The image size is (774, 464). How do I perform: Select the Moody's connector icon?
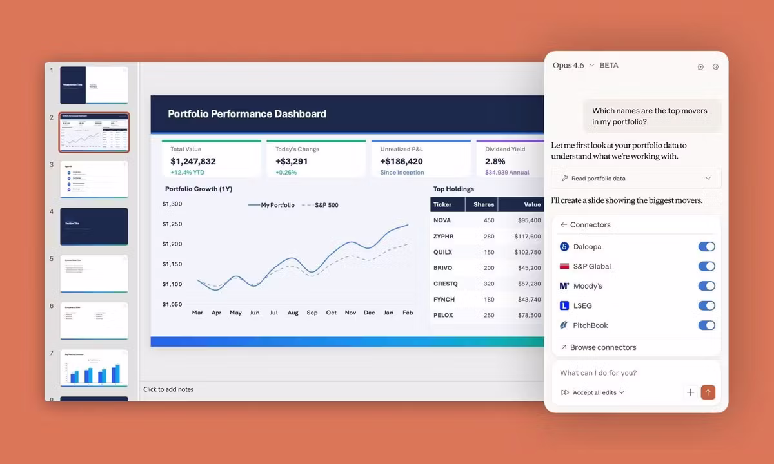[564, 285]
